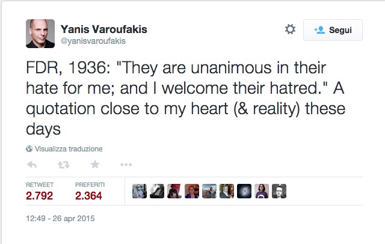The height and width of the screenshot is (244, 385).
Task: Click the first retweeter avatar thumbnail
Action: pos(140,191)
